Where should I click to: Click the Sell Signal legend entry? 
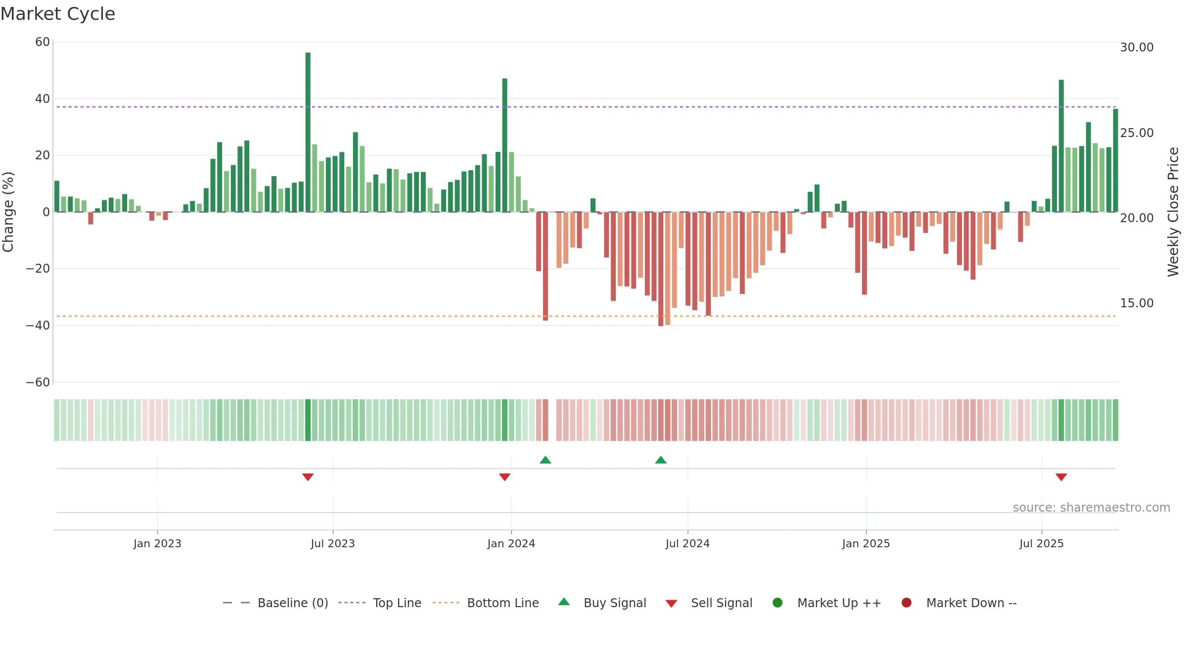click(709, 603)
